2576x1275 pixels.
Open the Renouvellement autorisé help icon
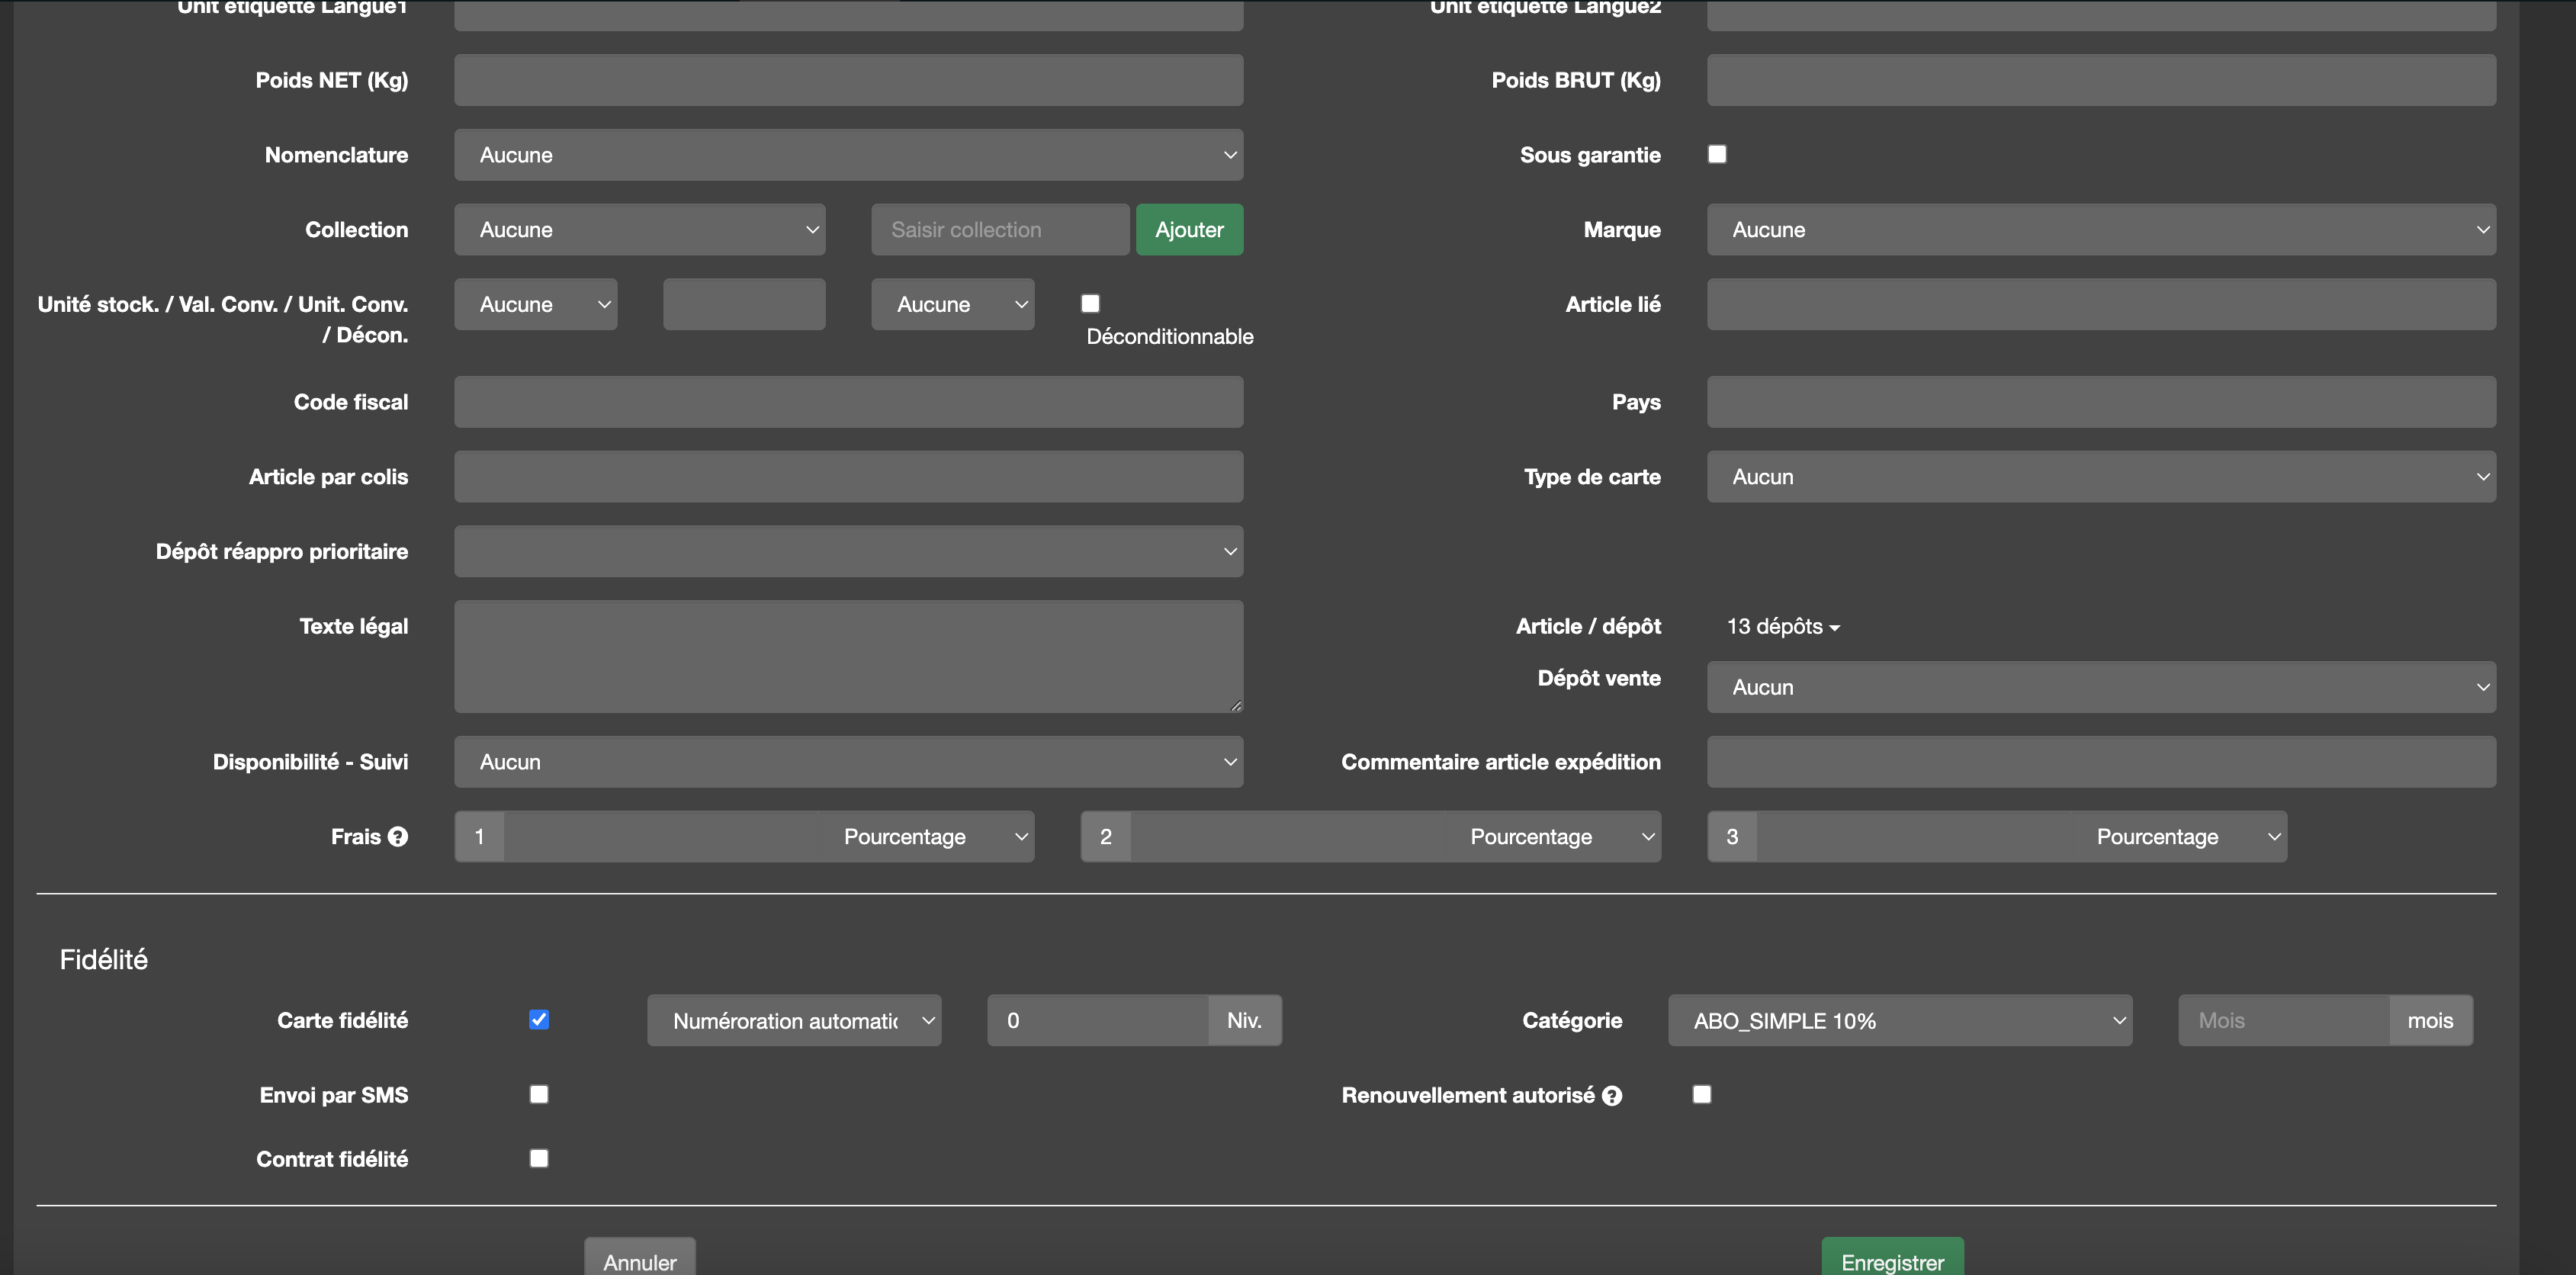1612,1096
